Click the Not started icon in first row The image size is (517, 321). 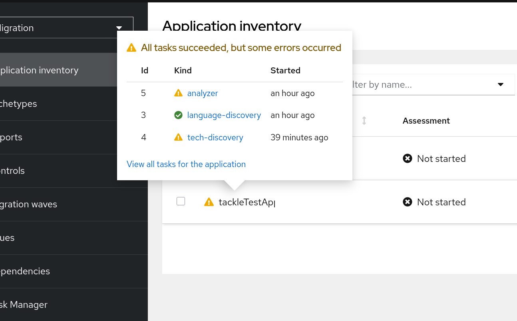click(x=408, y=159)
